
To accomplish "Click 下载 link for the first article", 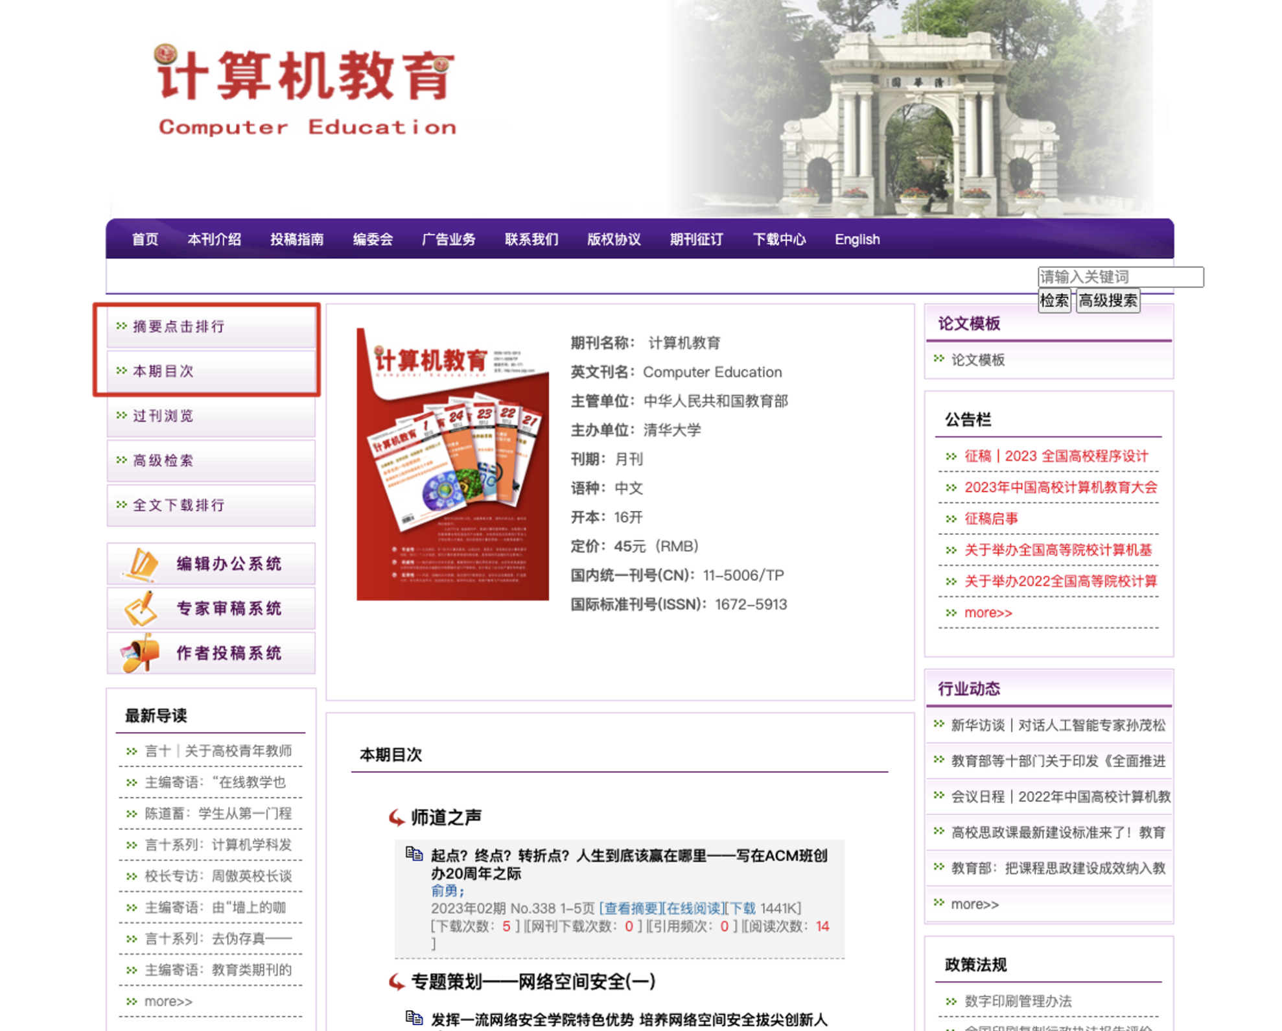I will (x=743, y=908).
